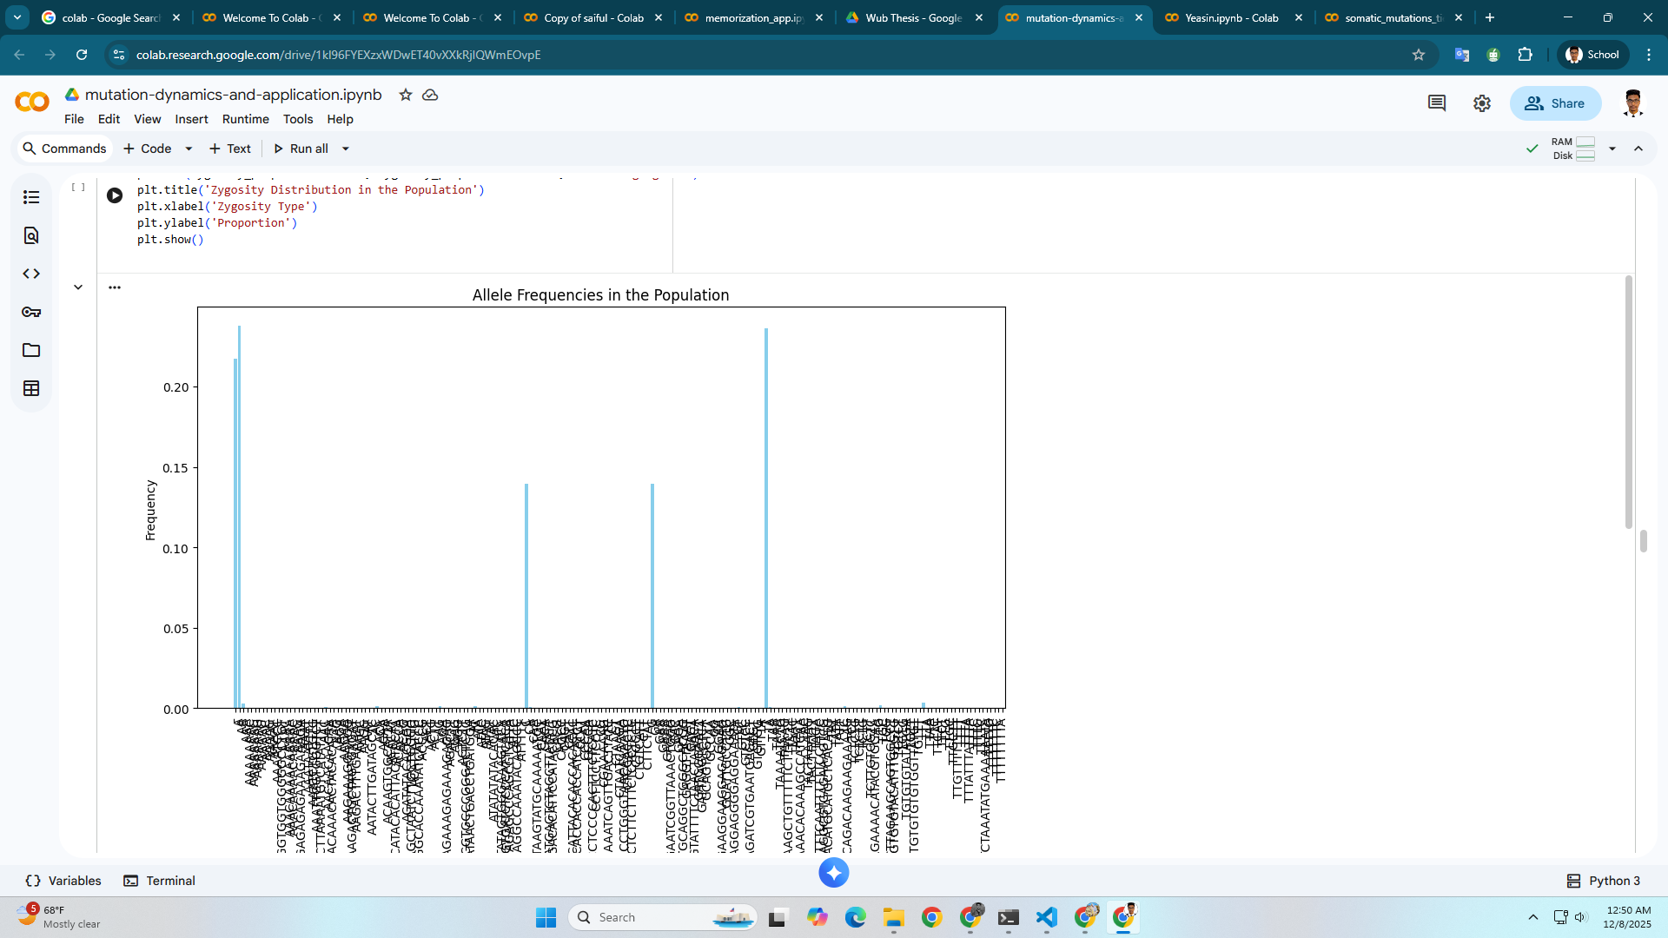The height and width of the screenshot is (938, 1668).
Task: Star the mutation-dynamics notebook
Action: (406, 95)
